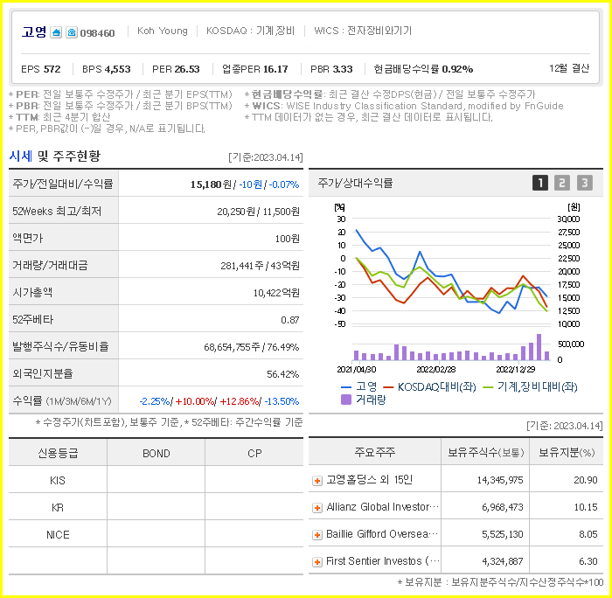612x598 pixels.
Task: Select the 68,654,755주 / 76.49% value
Action: pyautogui.click(x=252, y=347)
